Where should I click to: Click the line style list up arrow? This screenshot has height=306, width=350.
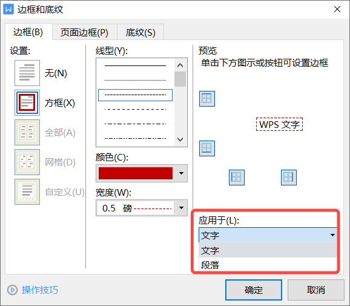point(180,65)
